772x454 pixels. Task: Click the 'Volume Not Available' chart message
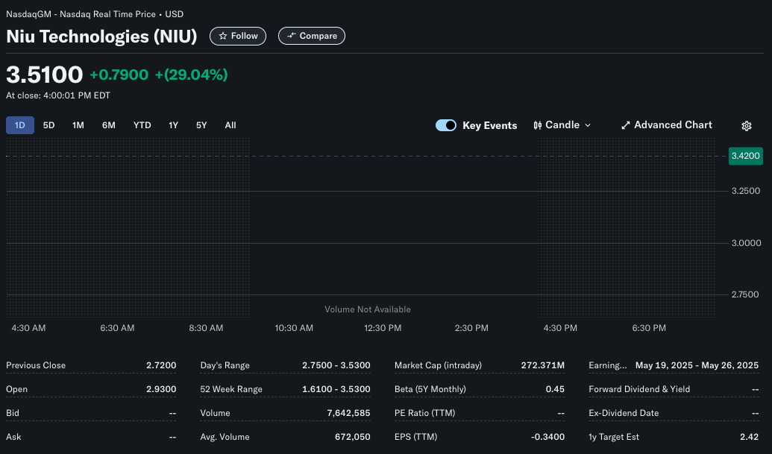(x=367, y=309)
